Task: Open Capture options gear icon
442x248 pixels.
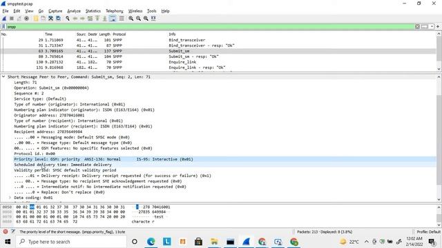Action: [x=26, y=19]
